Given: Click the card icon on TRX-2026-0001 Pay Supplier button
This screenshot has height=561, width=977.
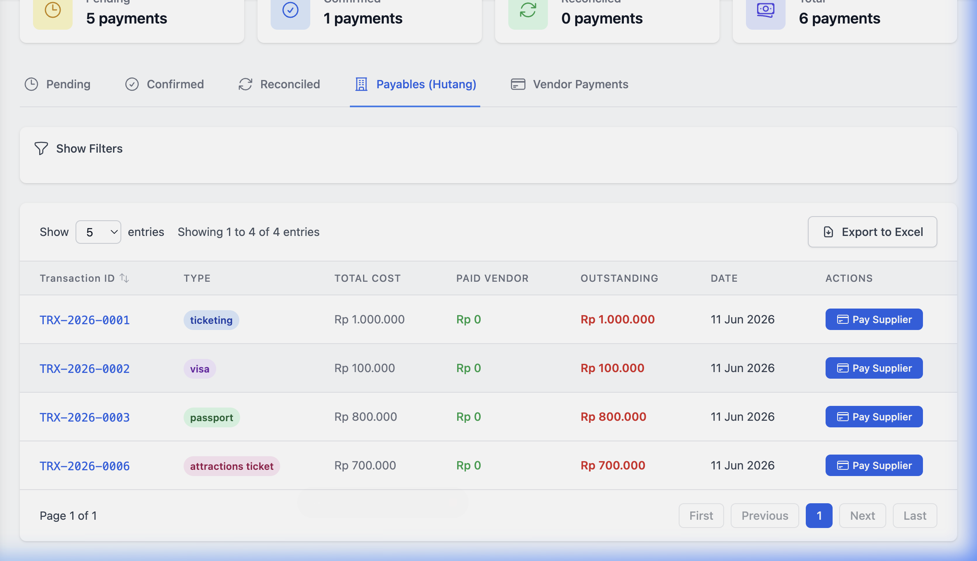Looking at the screenshot, I should pos(842,319).
